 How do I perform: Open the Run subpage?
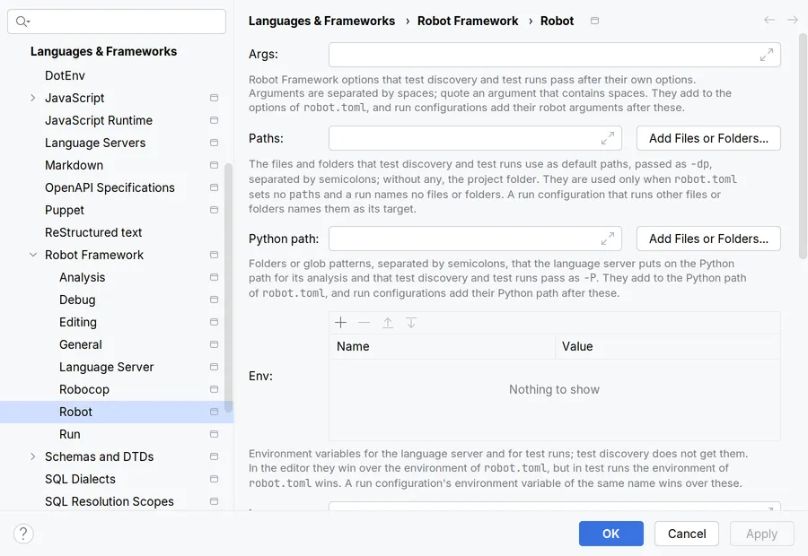[x=69, y=434]
